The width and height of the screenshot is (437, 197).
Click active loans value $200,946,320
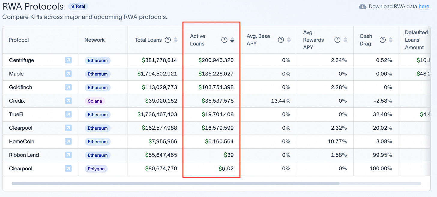(216, 60)
